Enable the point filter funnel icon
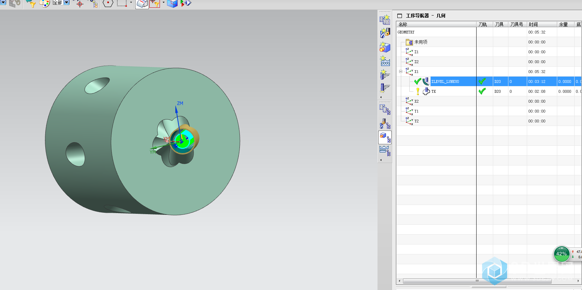This screenshot has height=290, width=582. coord(155,4)
